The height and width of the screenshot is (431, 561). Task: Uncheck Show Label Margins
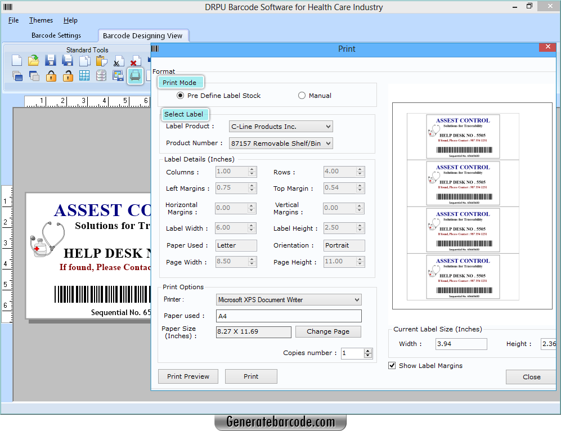392,365
